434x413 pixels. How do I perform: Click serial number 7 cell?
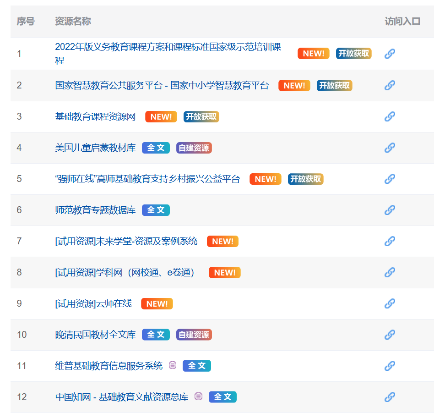19,242
